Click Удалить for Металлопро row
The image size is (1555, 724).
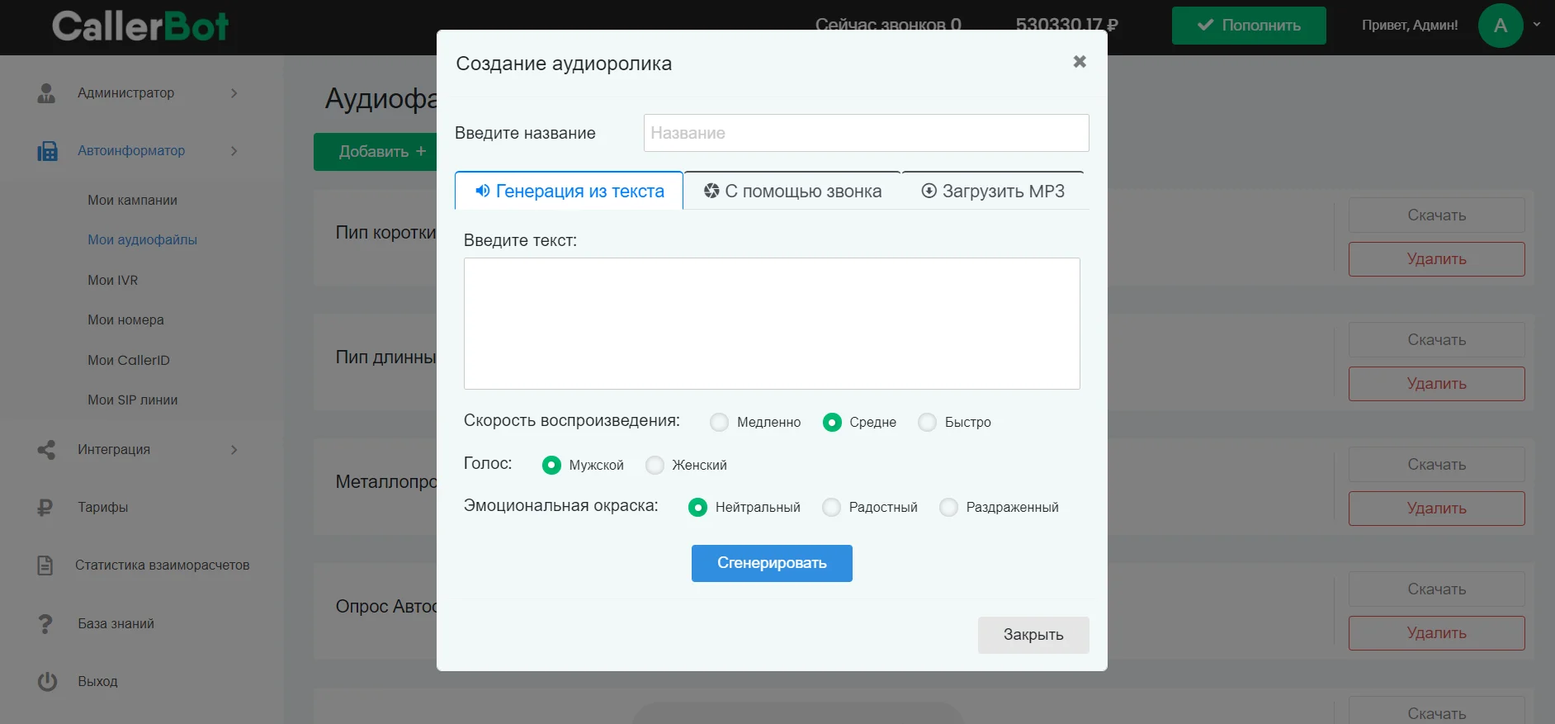(1436, 509)
